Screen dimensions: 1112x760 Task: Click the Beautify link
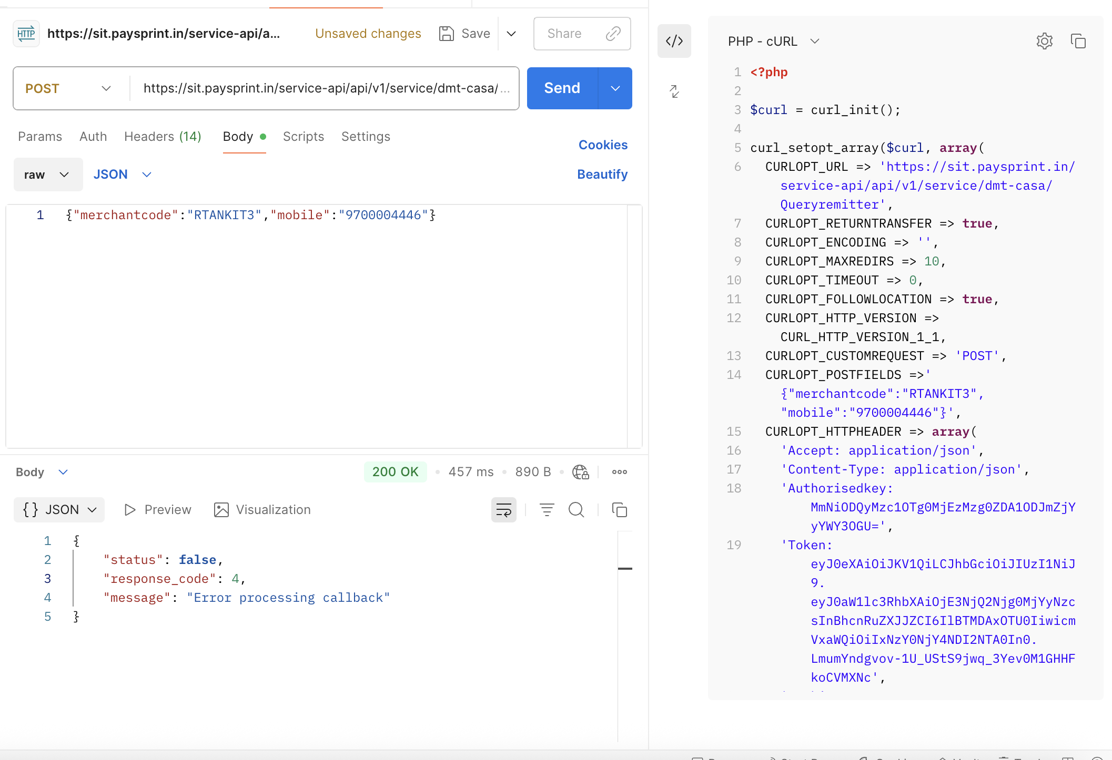pos(602,174)
